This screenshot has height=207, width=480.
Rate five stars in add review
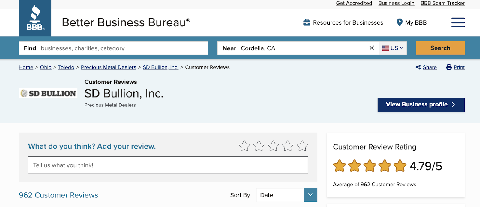coord(302,146)
